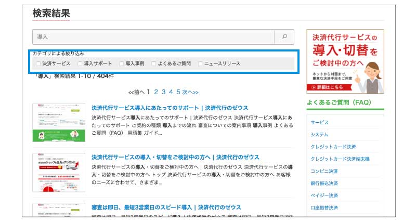
Task: Click the thumbnail of the 導入・切替 result
Action: 59,172
